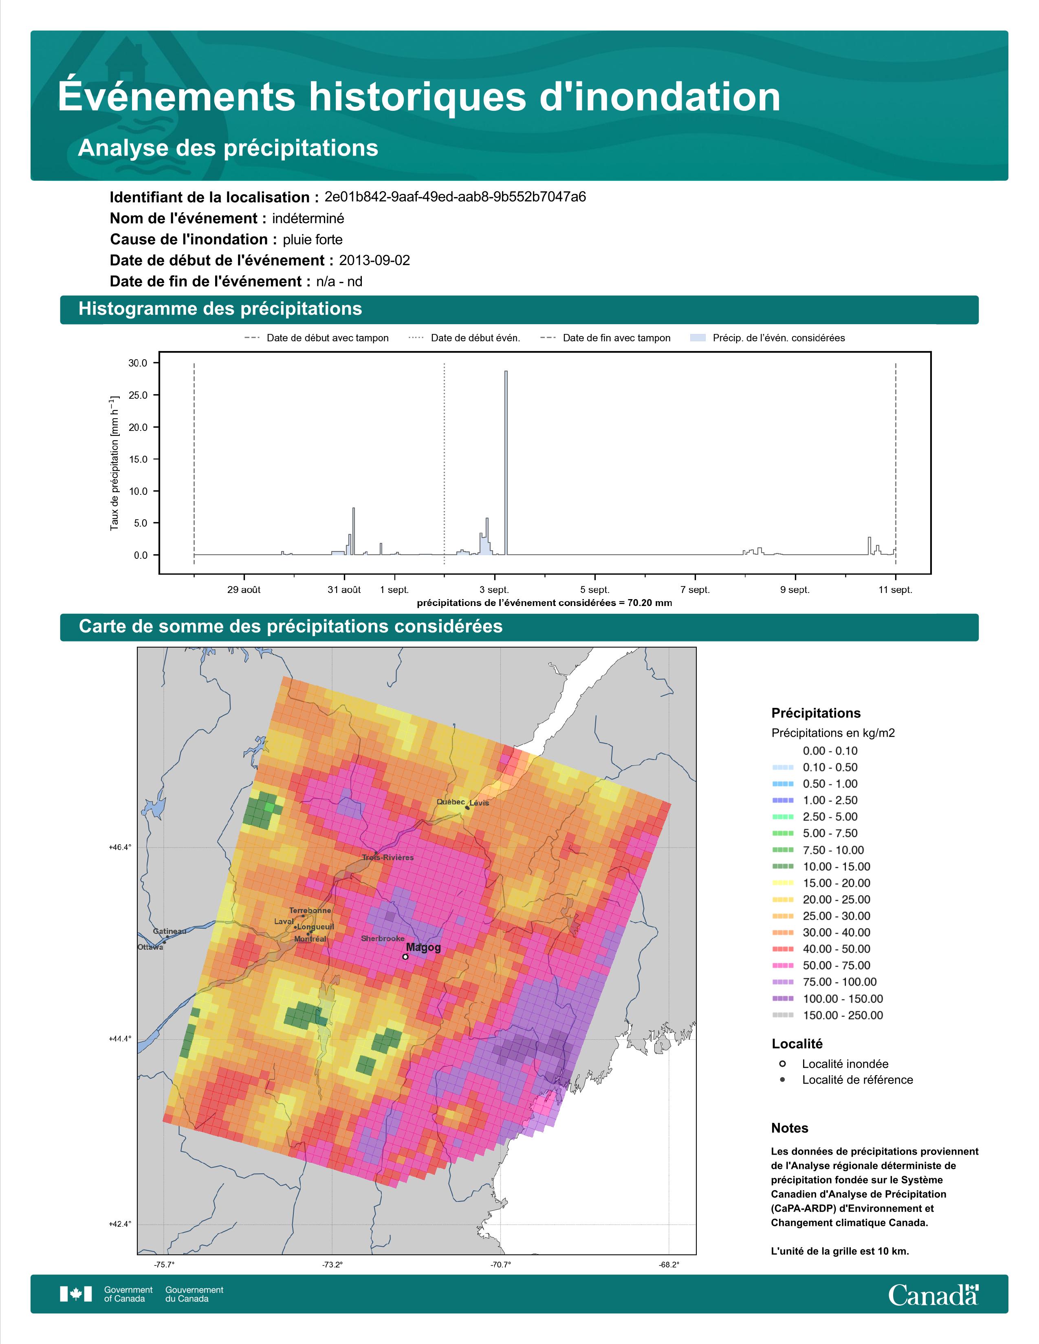This screenshot has height=1344, width=1039.
Task: Select the 10.00 - 15.00 legend swatch
Action: [782, 866]
